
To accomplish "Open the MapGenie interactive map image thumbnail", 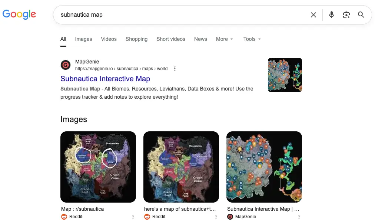I will tap(264, 167).
